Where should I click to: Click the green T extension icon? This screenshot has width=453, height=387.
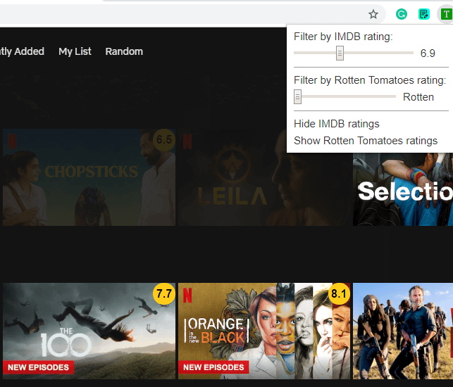[x=446, y=14]
